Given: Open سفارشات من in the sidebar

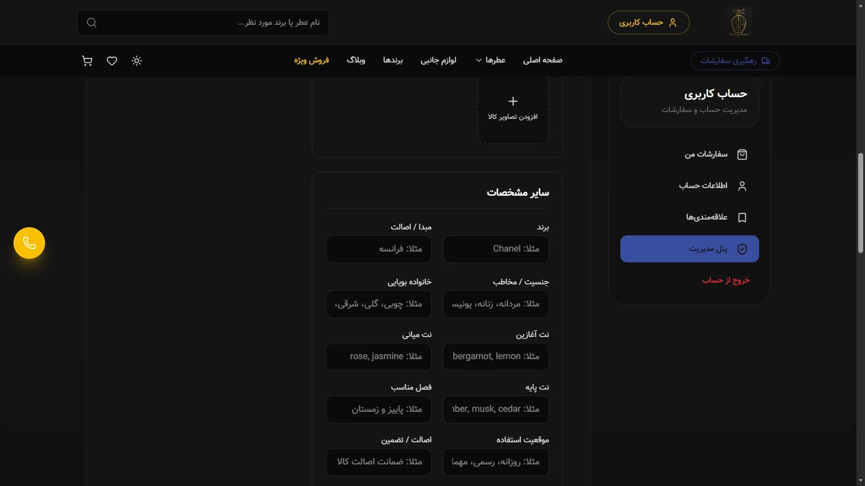Looking at the screenshot, I should tap(689, 155).
